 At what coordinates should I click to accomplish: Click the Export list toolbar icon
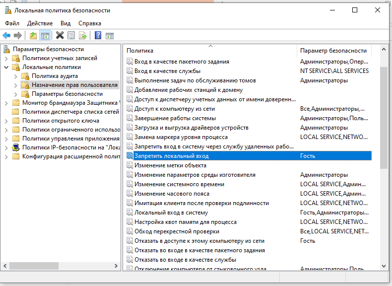[83, 35]
